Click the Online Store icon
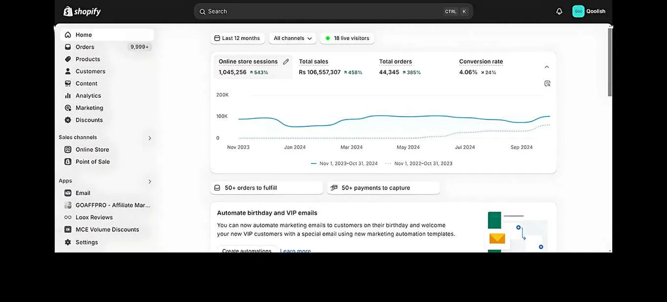Viewport: 667px width, 302px height. pyautogui.click(x=68, y=149)
